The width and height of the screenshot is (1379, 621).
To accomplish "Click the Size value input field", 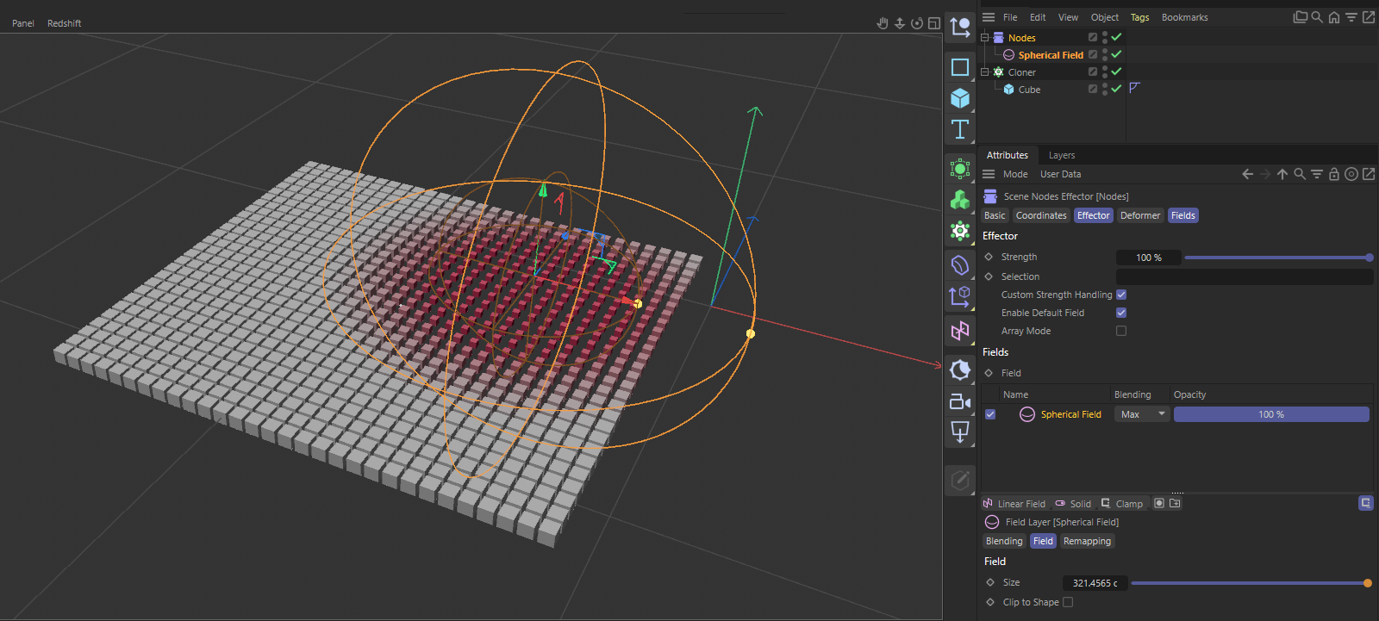I will click(x=1095, y=583).
